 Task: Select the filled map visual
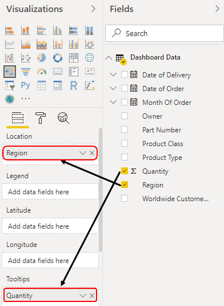coord(10,72)
